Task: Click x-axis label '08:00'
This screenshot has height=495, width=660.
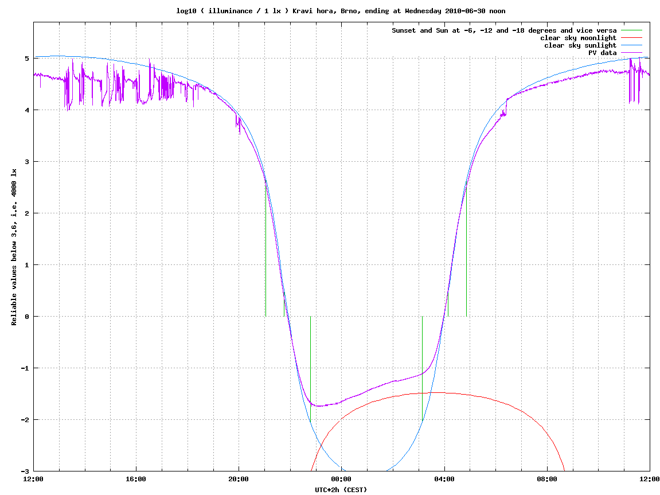Action: [547, 479]
